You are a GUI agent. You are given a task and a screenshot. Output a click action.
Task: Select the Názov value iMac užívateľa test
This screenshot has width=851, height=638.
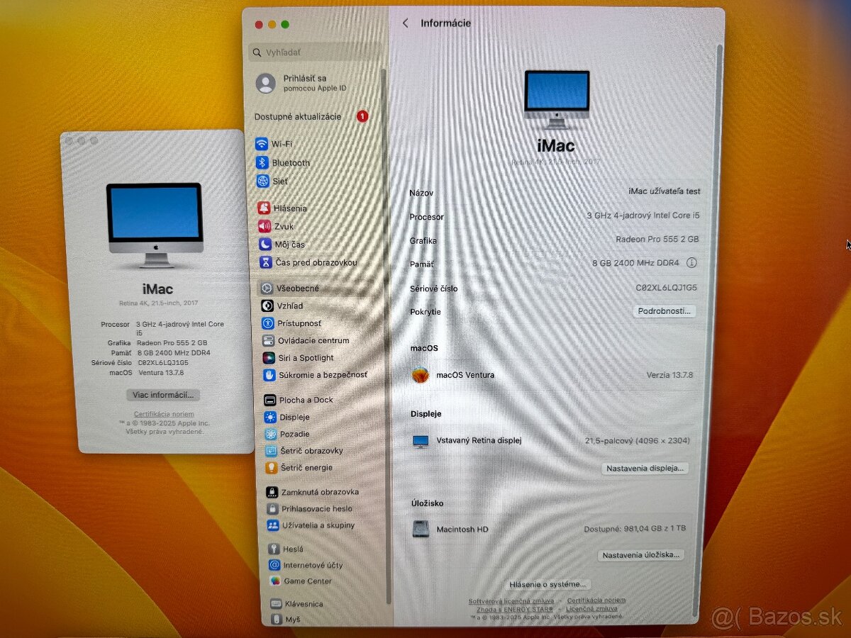pyautogui.click(x=664, y=191)
